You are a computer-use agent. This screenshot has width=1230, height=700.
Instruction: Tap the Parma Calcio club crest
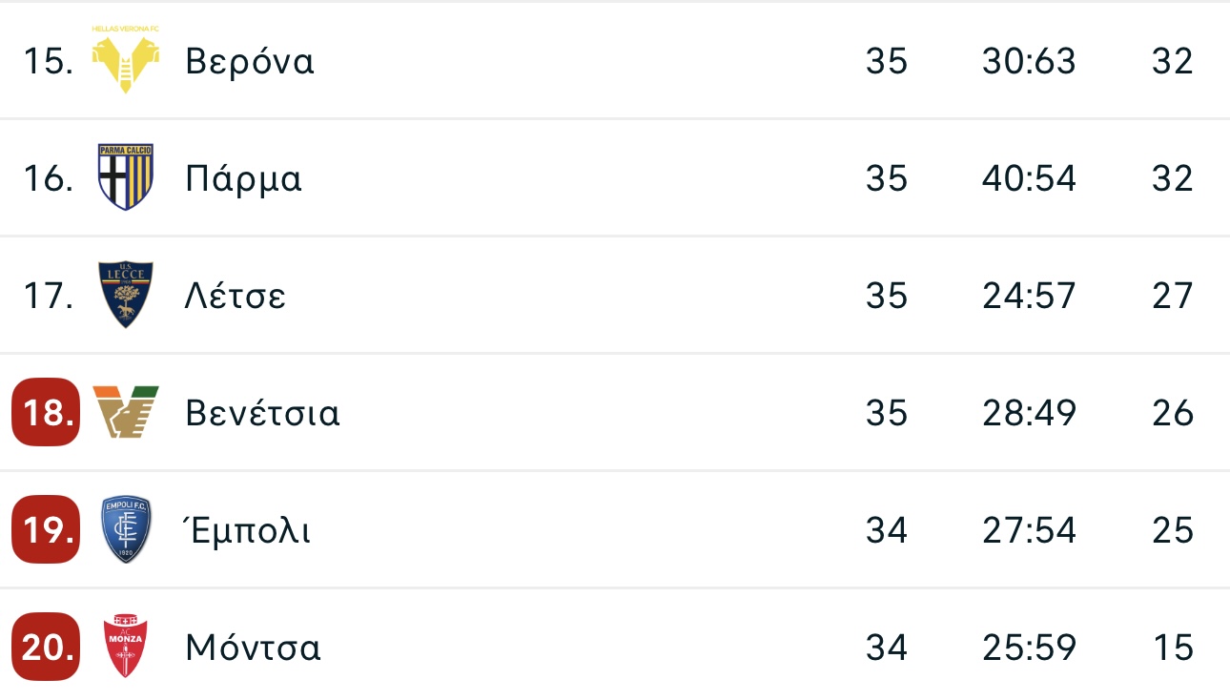[x=126, y=177]
